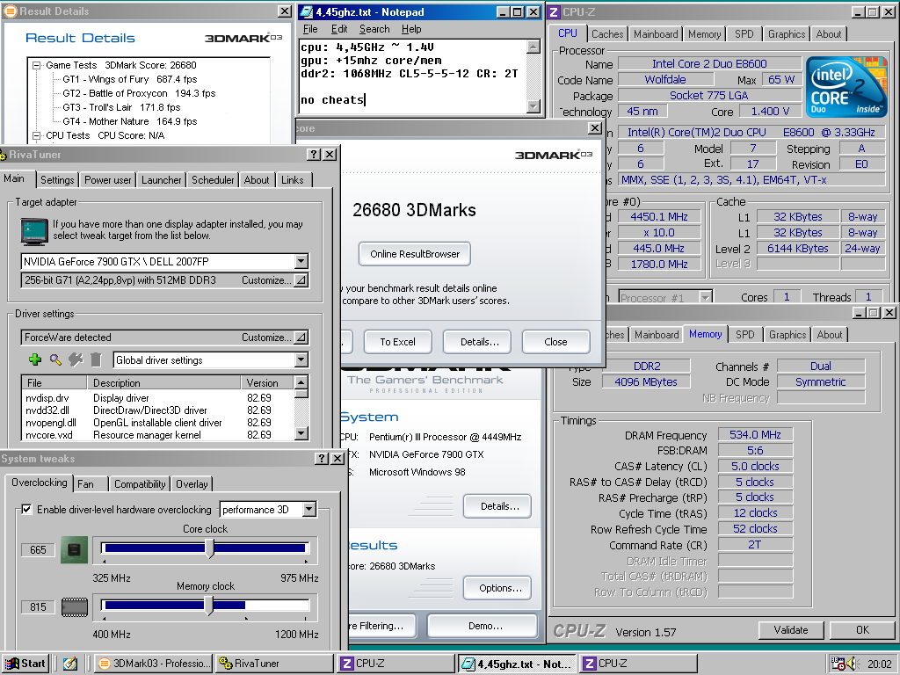
Task: Open the Notepad Search menu
Action: [374, 29]
